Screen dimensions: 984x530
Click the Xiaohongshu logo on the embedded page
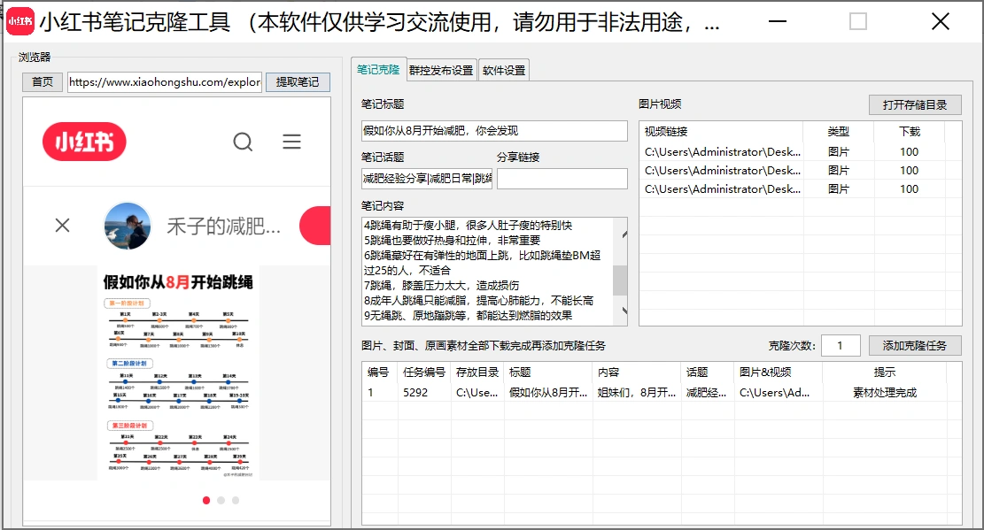(84, 142)
